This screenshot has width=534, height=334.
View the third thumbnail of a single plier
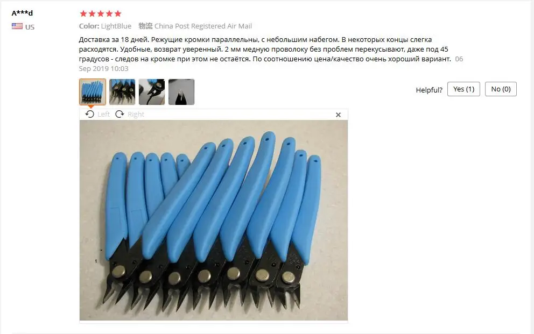pyautogui.click(x=152, y=92)
